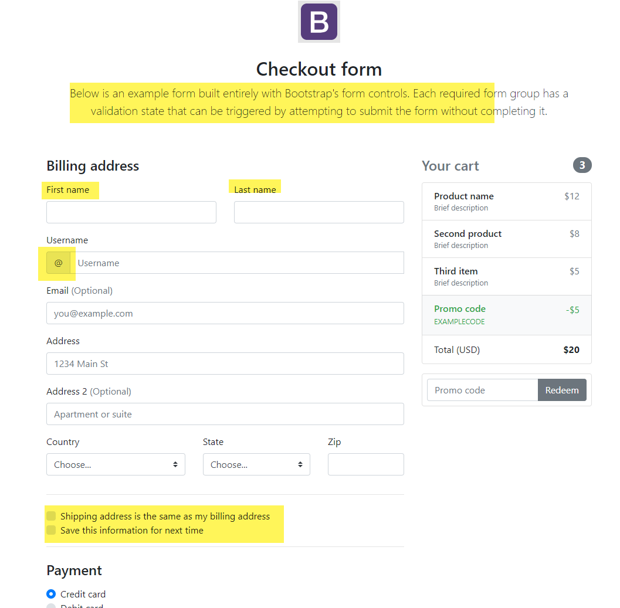Image resolution: width=620 pixels, height=608 pixels.
Task: Click the EXAMPLECODE promo code entry
Action: tap(507, 315)
